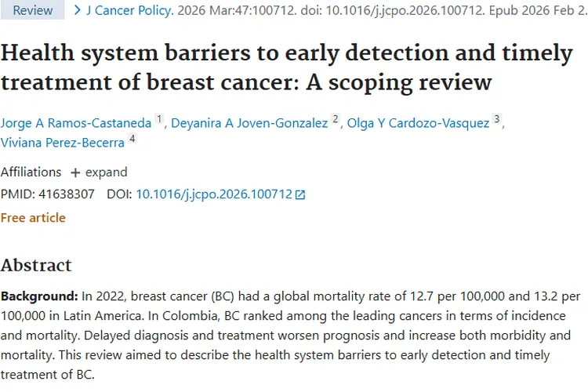Select author Olga Y Cardozo-Vasquez
Viewport: 588px width, 392px height.
click(417, 123)
